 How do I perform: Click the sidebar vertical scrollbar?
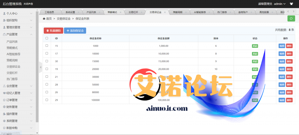(37, 67)
